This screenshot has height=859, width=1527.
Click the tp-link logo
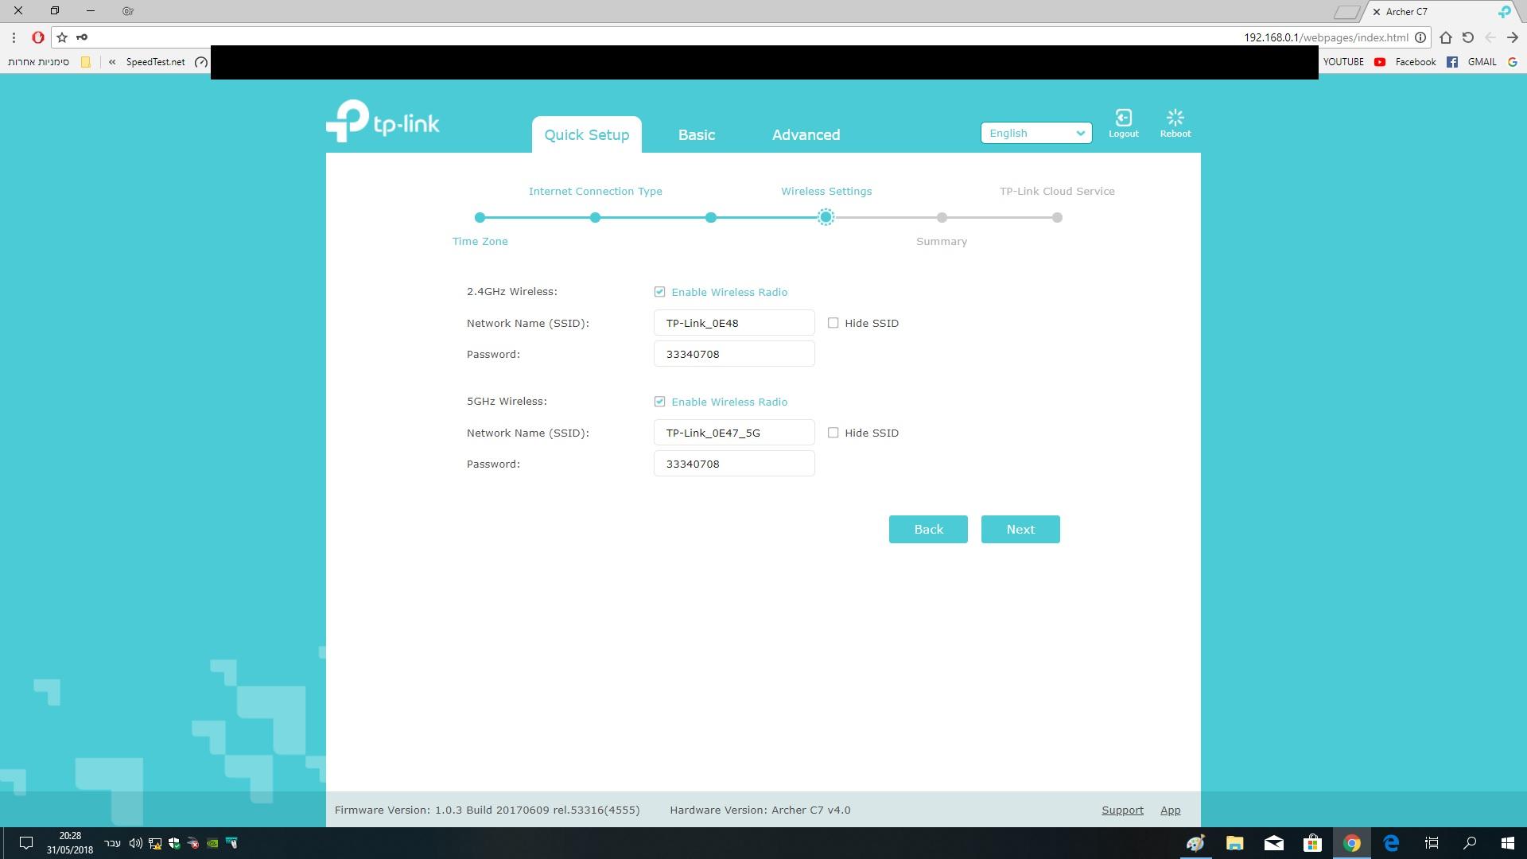[x=383, y=122]
